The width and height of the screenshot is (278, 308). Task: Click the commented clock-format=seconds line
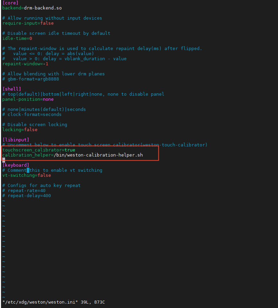[x=32, y=115]
